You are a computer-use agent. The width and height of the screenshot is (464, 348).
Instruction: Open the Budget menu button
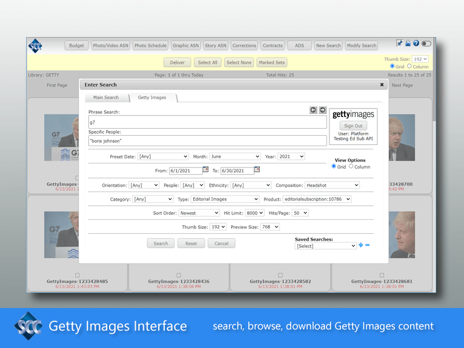pos(77,46)
